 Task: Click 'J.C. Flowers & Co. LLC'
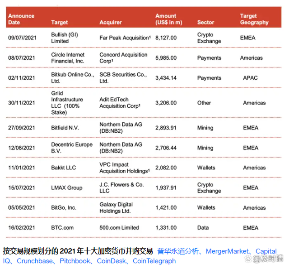pos(121,187)
